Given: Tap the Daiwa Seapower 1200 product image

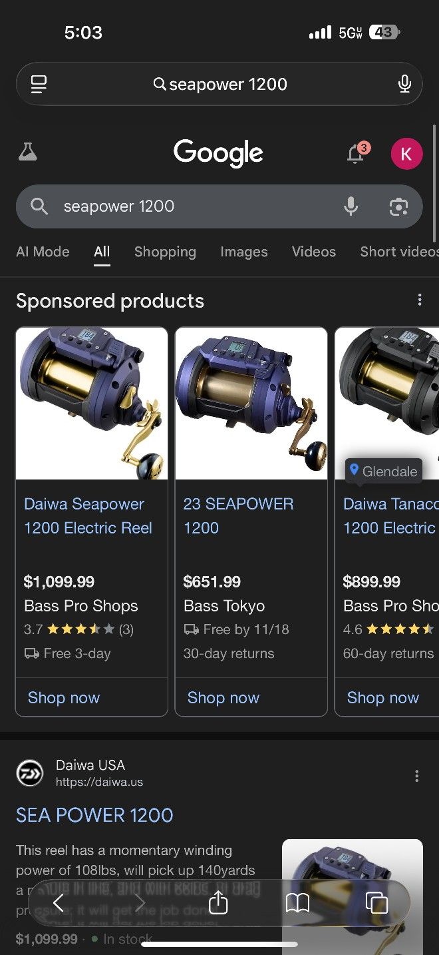Looking at the screenshot, I should click(x=91, y=403).
